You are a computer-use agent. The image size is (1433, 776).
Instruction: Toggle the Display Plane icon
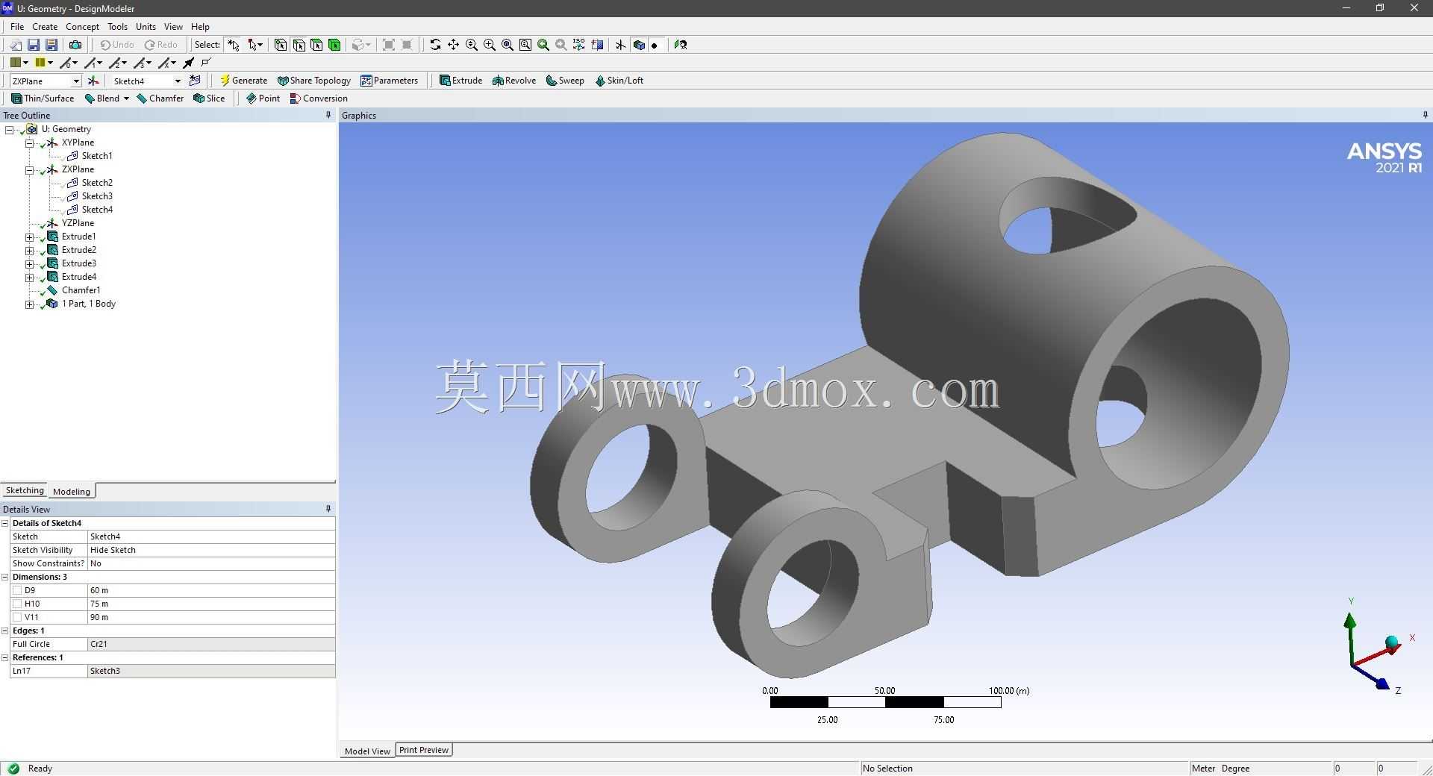coord(620,45)
